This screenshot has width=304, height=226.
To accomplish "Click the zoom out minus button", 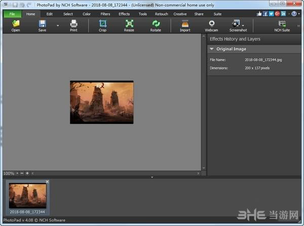I will 22,173.
